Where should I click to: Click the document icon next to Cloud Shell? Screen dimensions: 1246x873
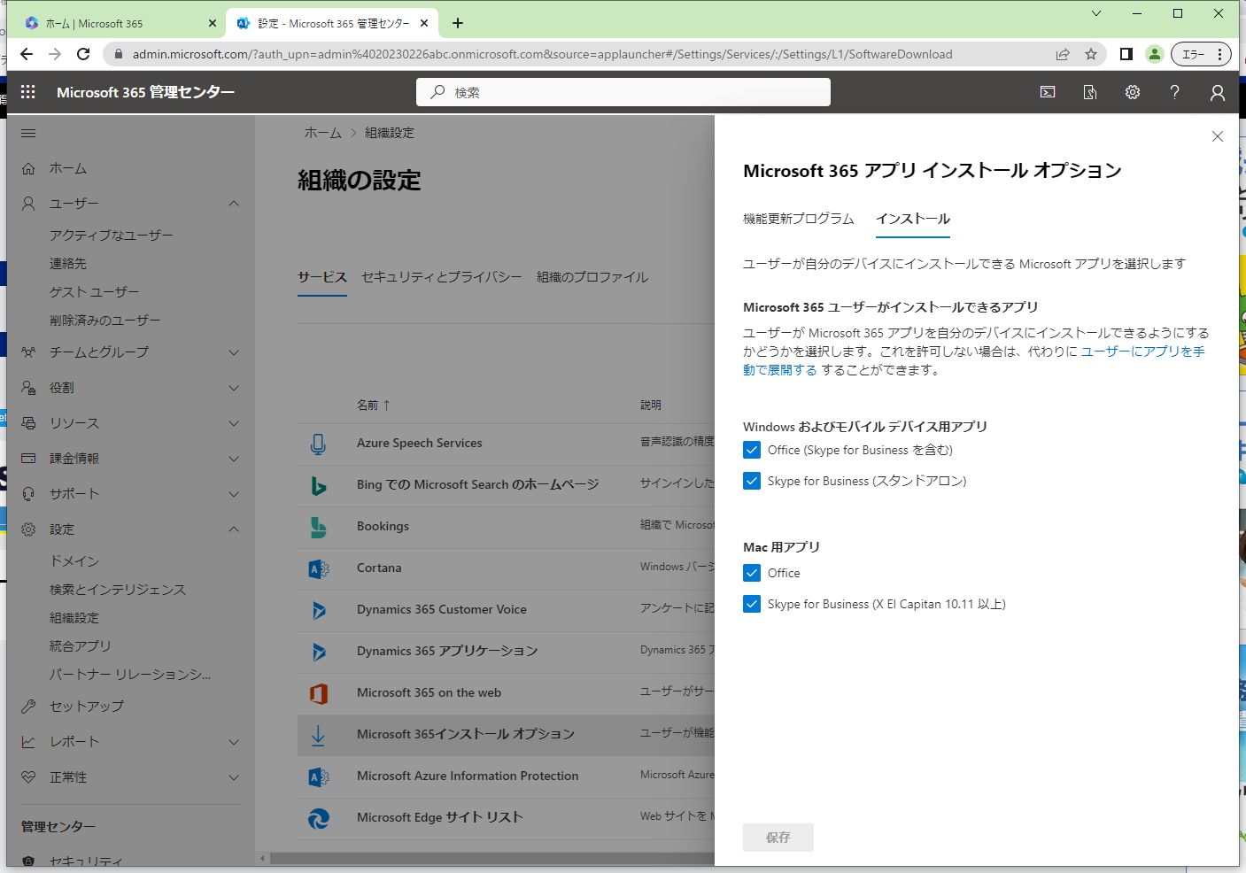pos(1090,92)
